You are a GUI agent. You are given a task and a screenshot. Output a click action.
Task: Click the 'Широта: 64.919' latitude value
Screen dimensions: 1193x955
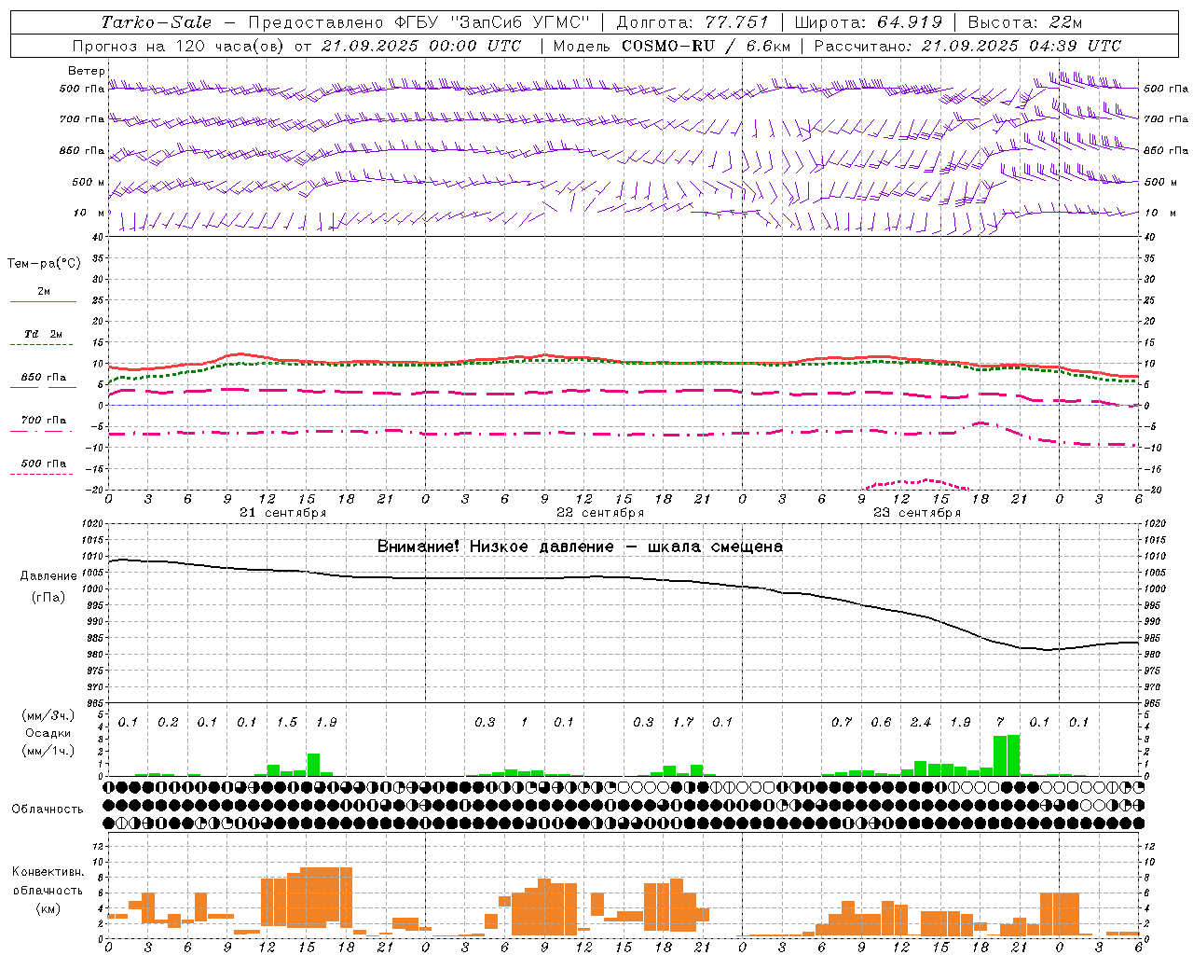(x=869, y=22)
